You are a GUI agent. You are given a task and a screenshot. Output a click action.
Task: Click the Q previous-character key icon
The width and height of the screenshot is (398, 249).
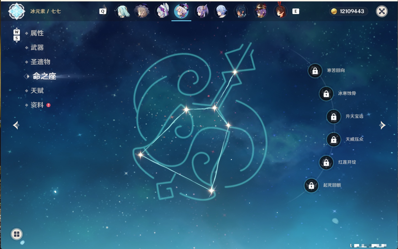click(103, 11)
